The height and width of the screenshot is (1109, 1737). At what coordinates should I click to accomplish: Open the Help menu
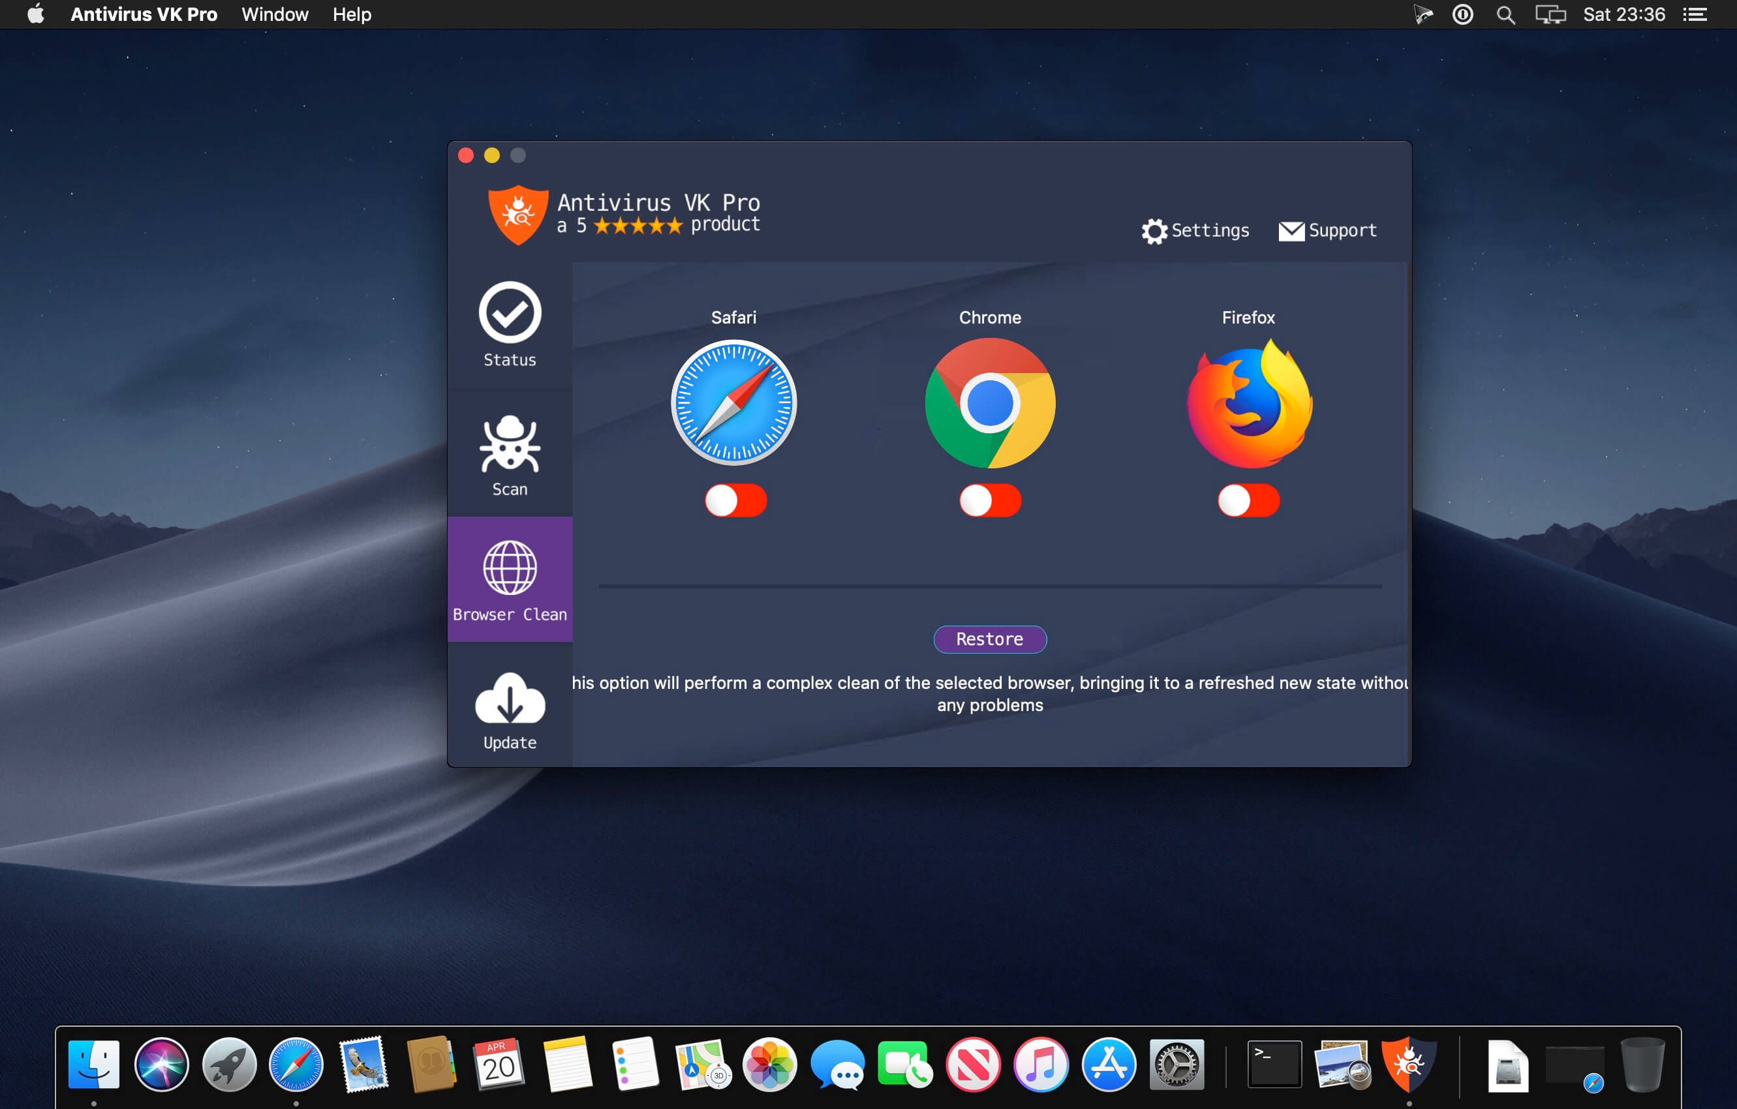[x=352, y=14]
